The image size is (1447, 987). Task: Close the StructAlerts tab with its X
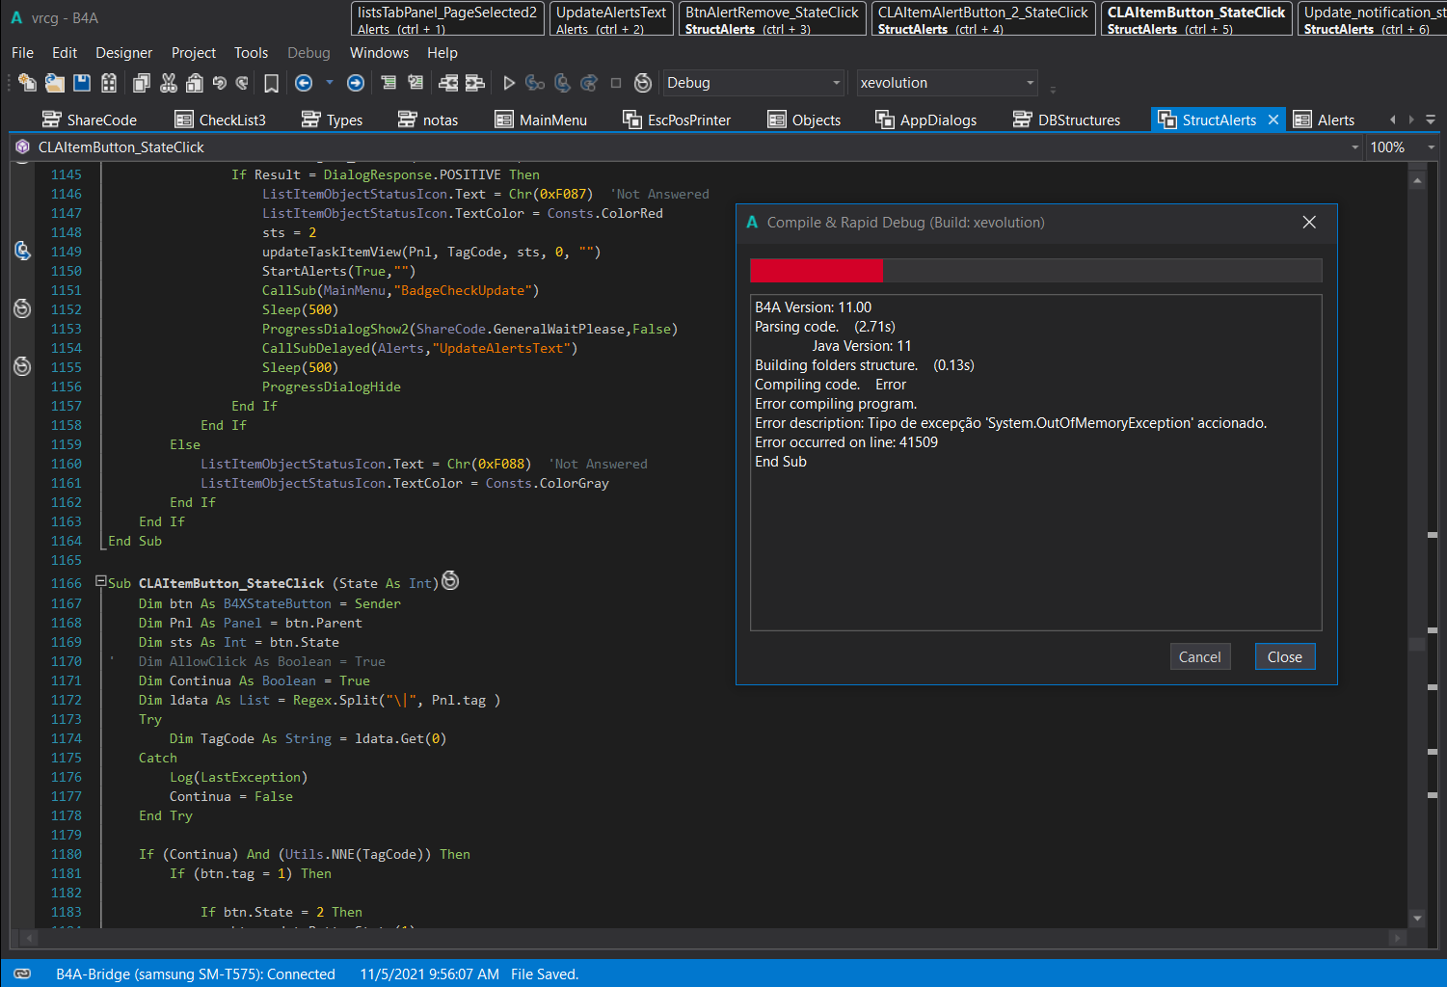pos(1273,120)
